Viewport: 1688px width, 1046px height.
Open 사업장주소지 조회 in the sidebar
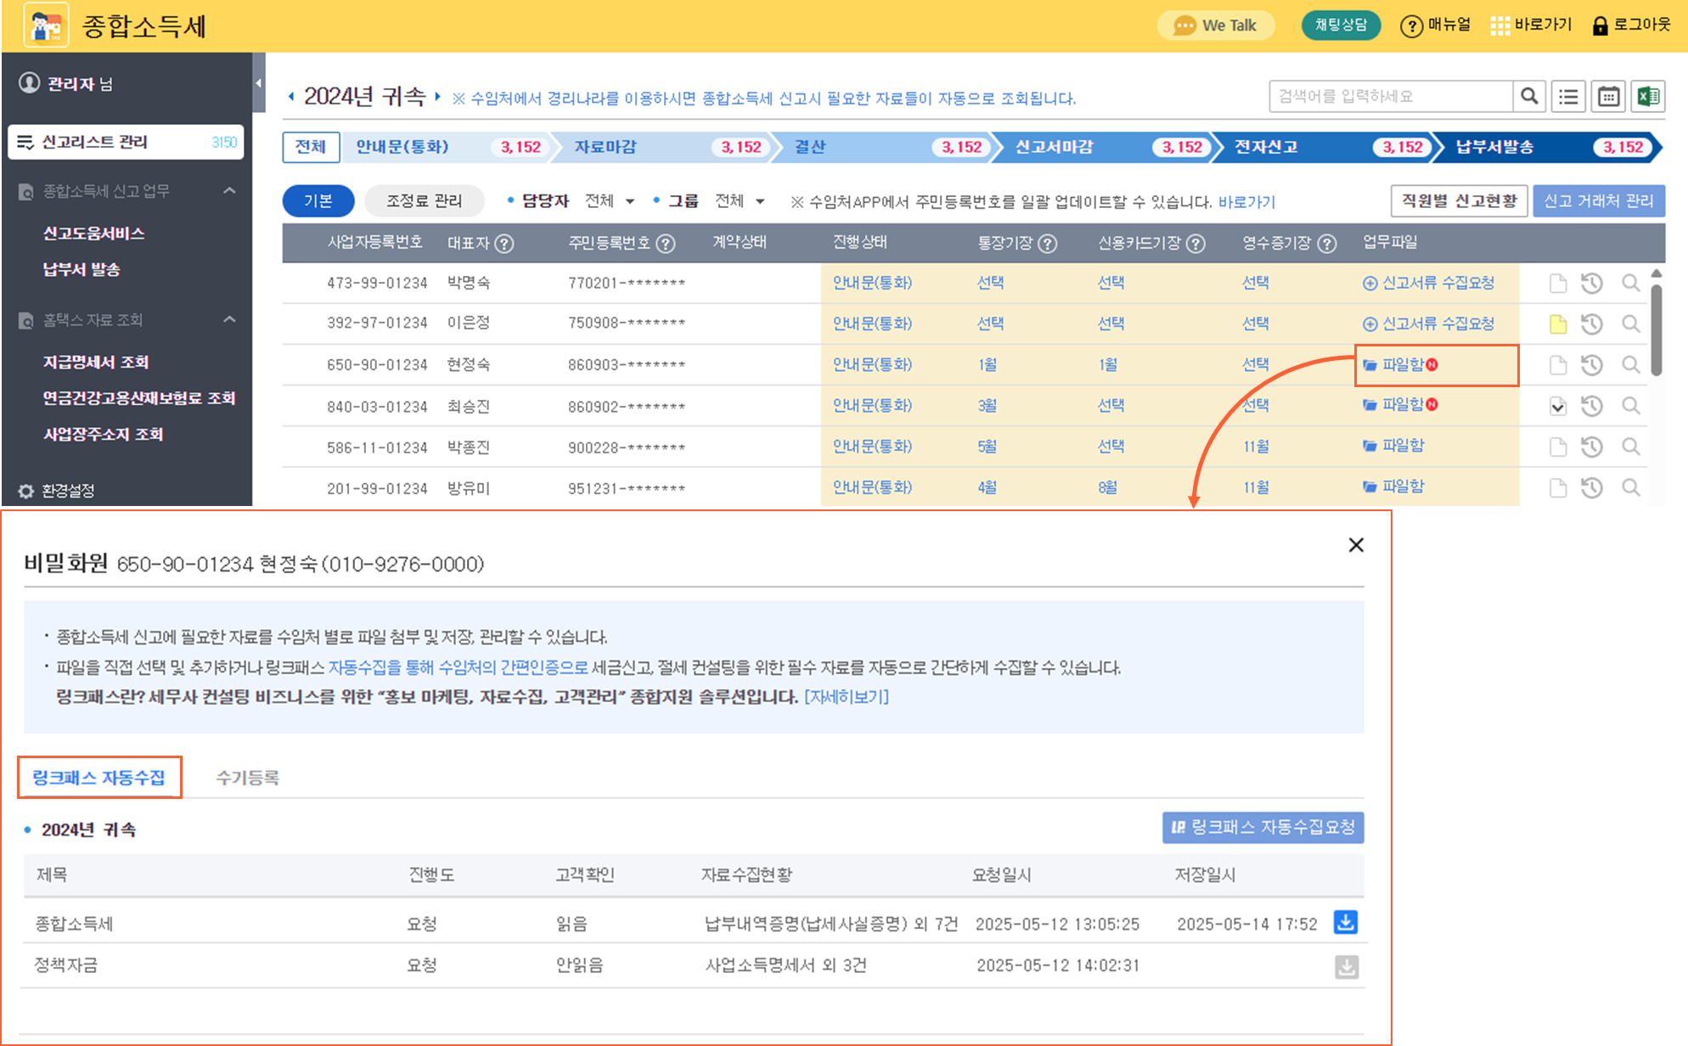coord(103,435)
